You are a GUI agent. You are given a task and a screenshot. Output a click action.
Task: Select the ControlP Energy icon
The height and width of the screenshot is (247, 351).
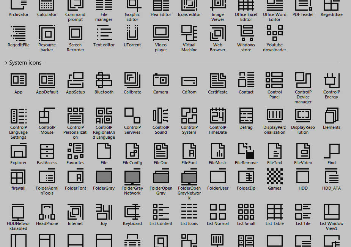click(332, 80)
